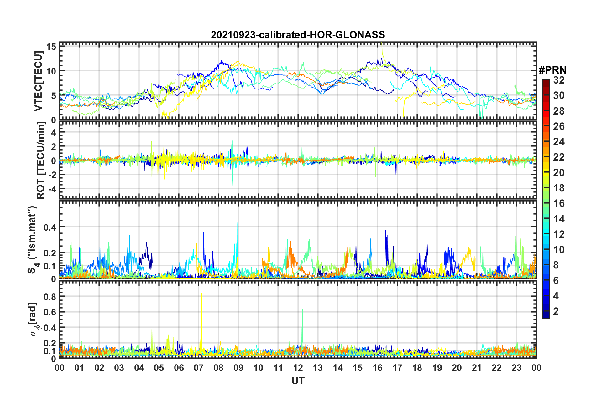Pick the dark red top of the PRN colorbar
Screen dimensions: 596x398
click(x=546, y=81)
